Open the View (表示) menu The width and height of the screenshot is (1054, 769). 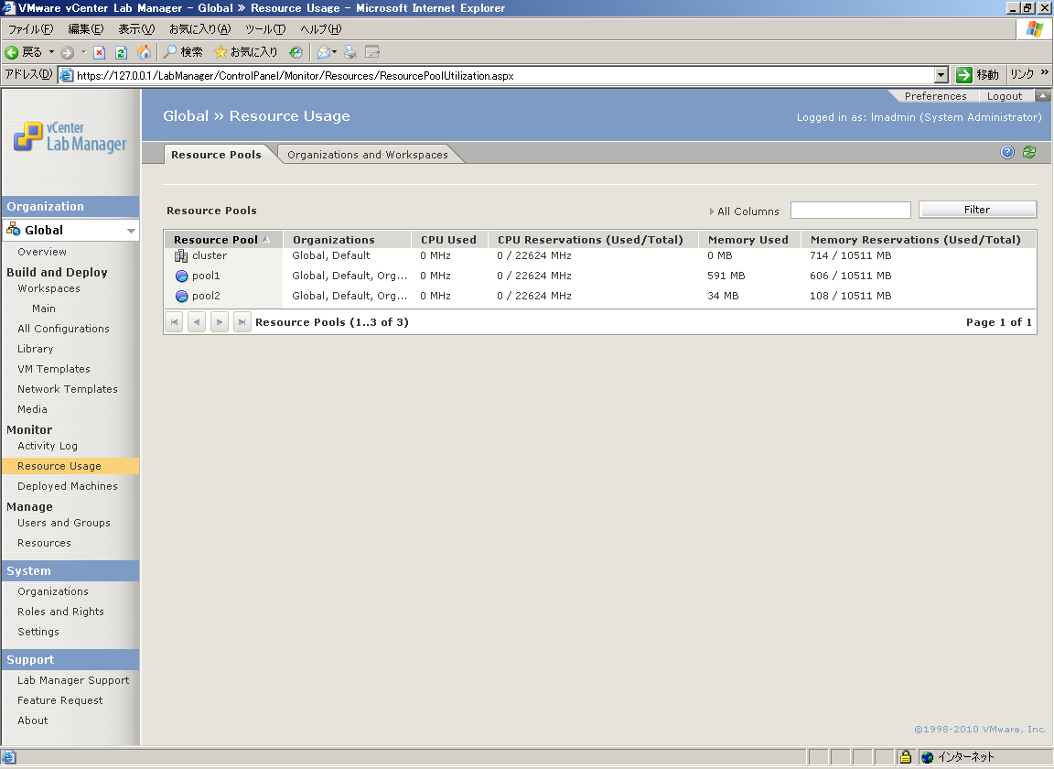tap(136, 29)
